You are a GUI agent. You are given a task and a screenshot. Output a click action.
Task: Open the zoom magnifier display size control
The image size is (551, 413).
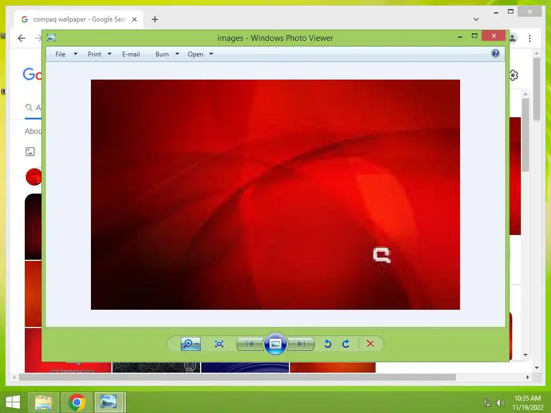[x=191, y=344]
